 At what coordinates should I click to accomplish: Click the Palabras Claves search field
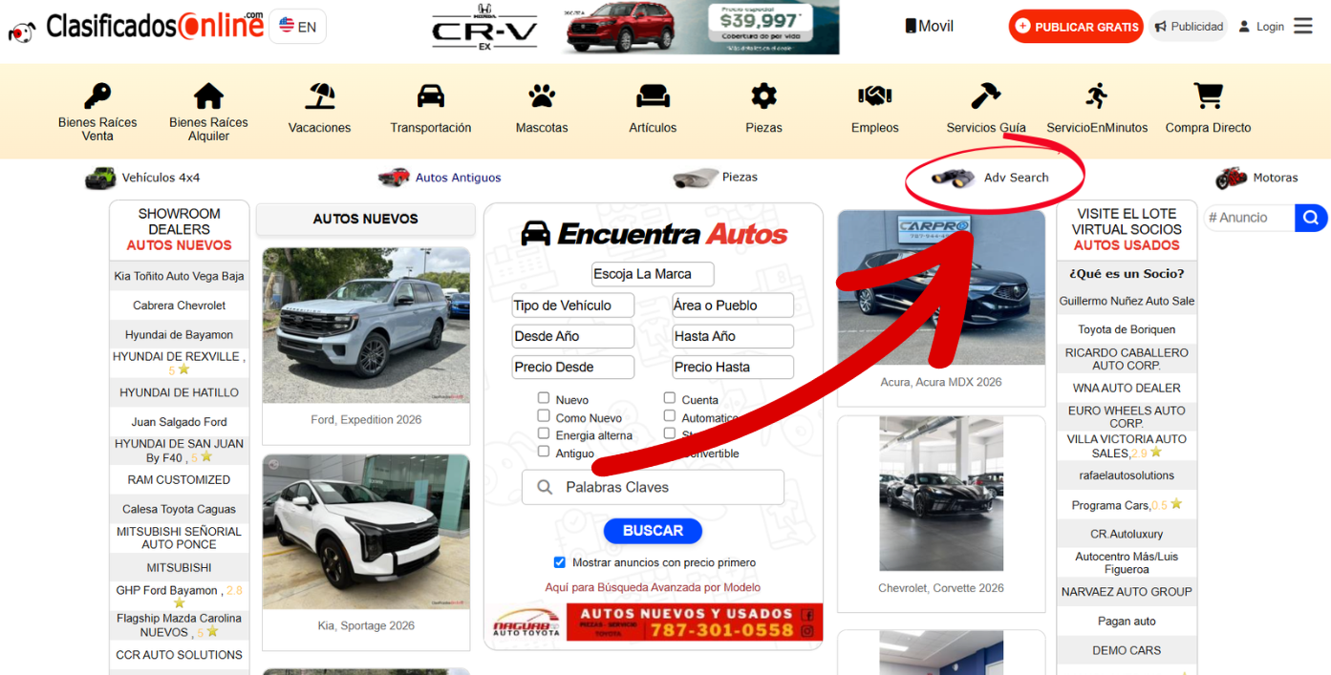tap(653, 487)
